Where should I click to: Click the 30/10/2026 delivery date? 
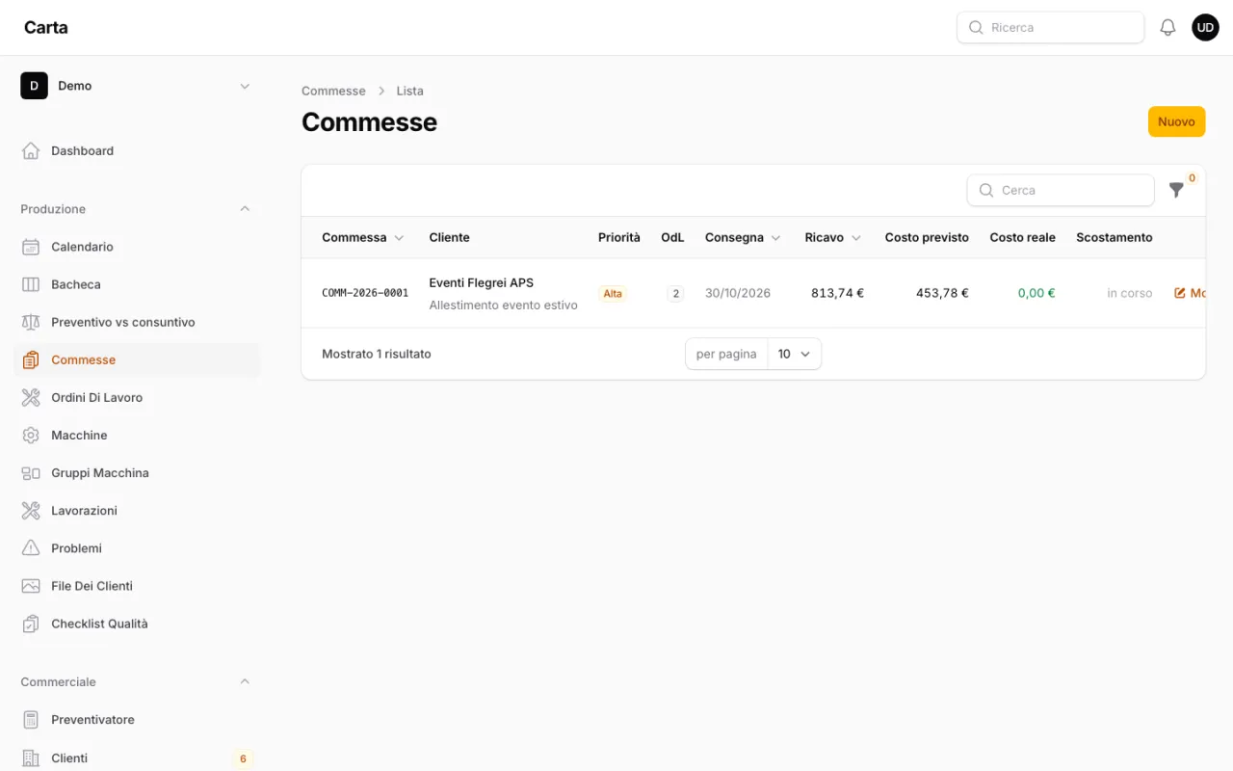coord(738,293)
